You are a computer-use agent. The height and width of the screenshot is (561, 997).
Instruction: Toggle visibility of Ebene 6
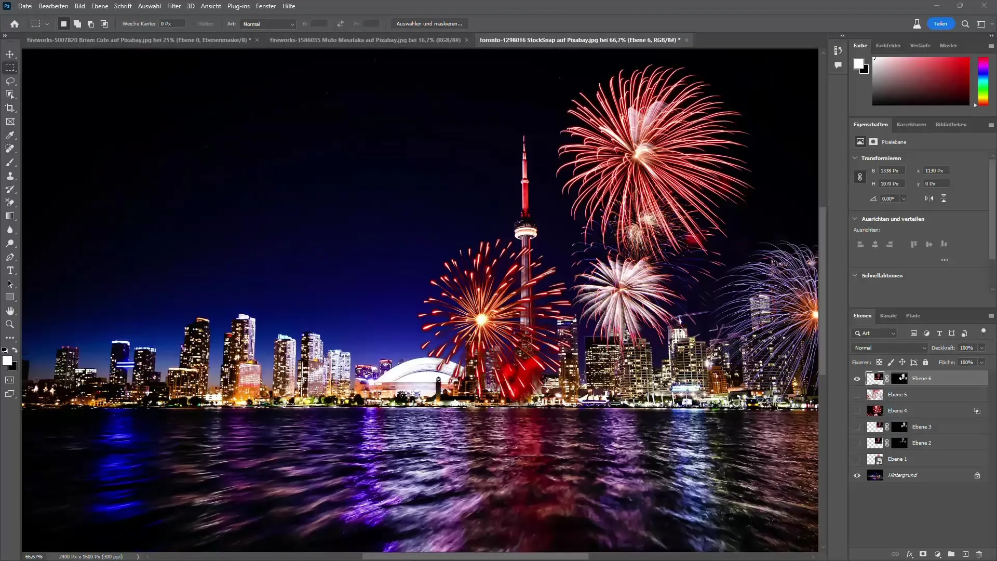(x=857, y=378)
